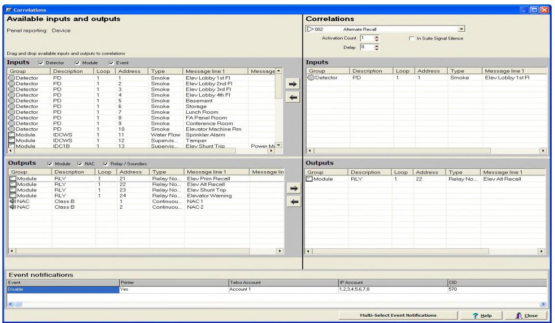555x323 pixels.
Task: Click the Close button at bottom
Action: tap(527, 316)
